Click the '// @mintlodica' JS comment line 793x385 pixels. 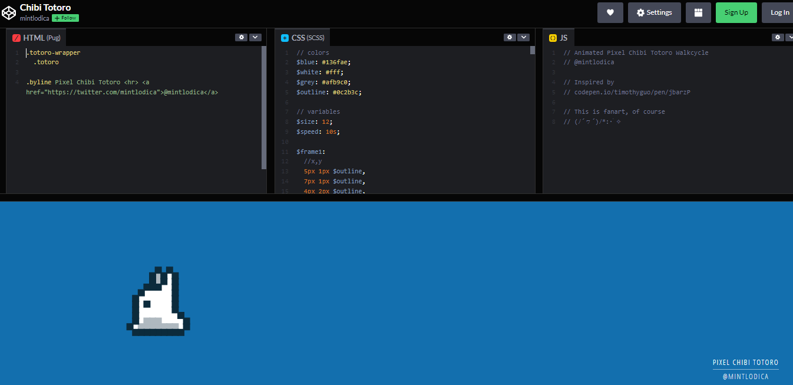589,62
